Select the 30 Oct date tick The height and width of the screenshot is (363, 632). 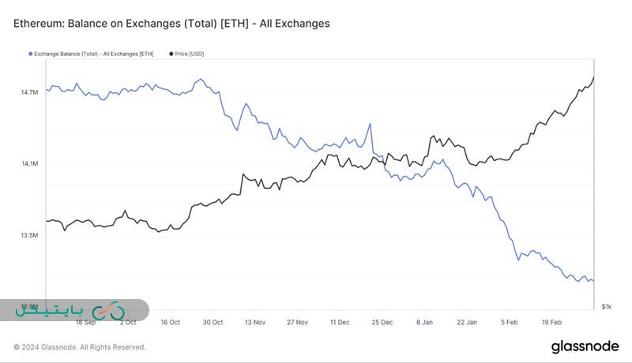[213, 322]
